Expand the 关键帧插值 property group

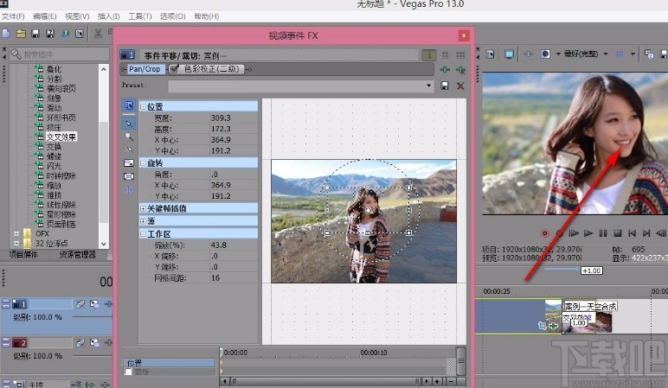[142, 208]
